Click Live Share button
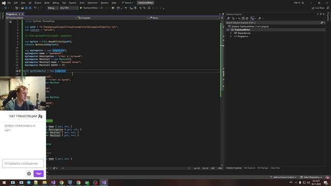Viewport: 331px width, 186px height. 318,8
